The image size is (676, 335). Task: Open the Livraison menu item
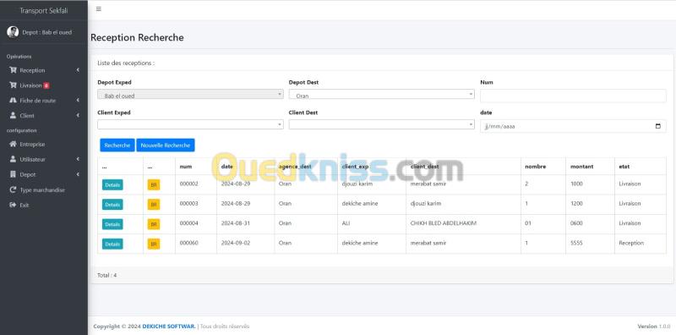tap(44, 85)
